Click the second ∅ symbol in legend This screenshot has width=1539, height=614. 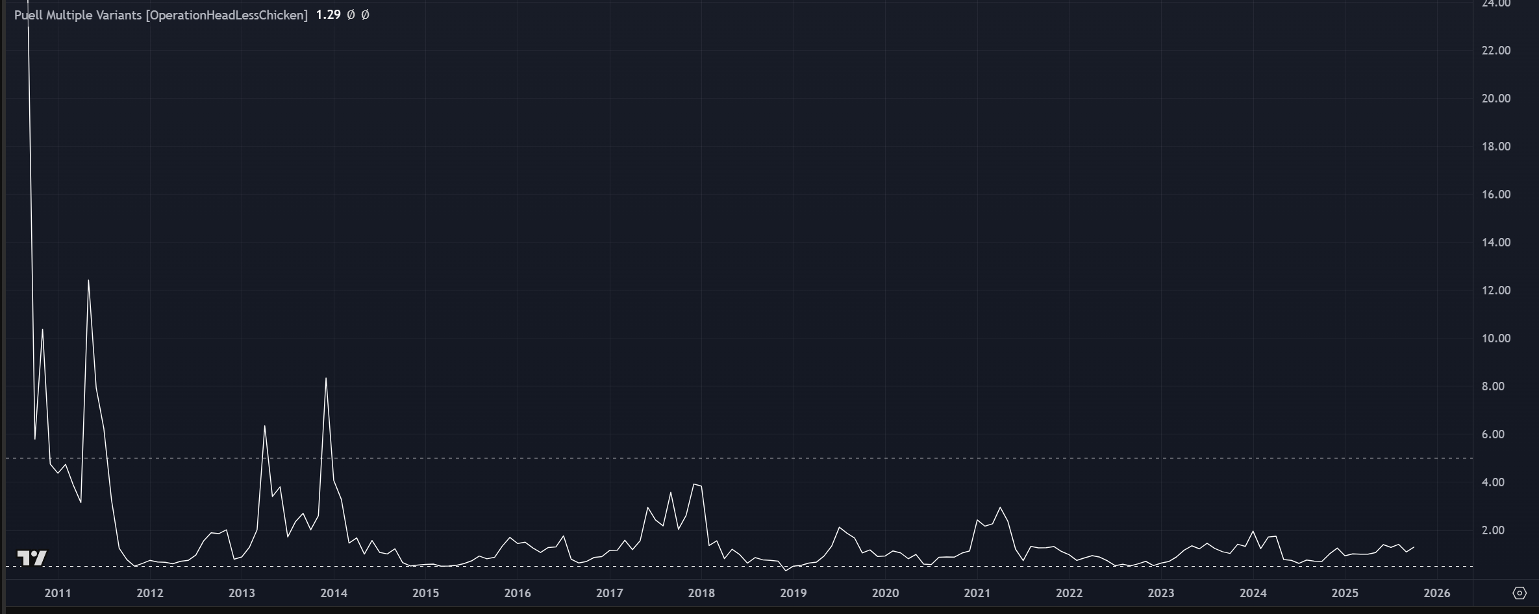point(365,15)
